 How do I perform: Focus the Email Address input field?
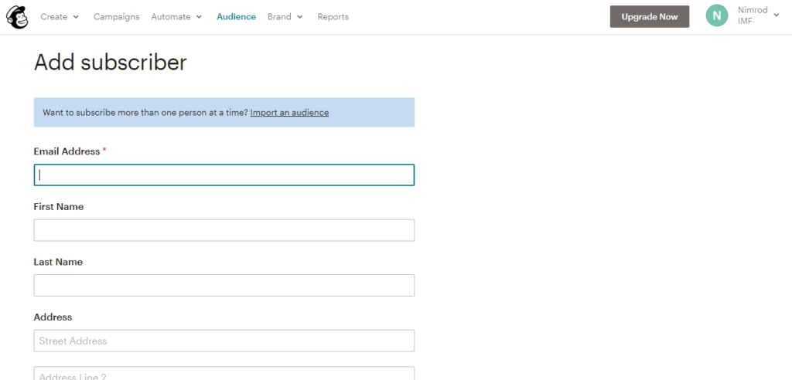(x=224, y=175)
